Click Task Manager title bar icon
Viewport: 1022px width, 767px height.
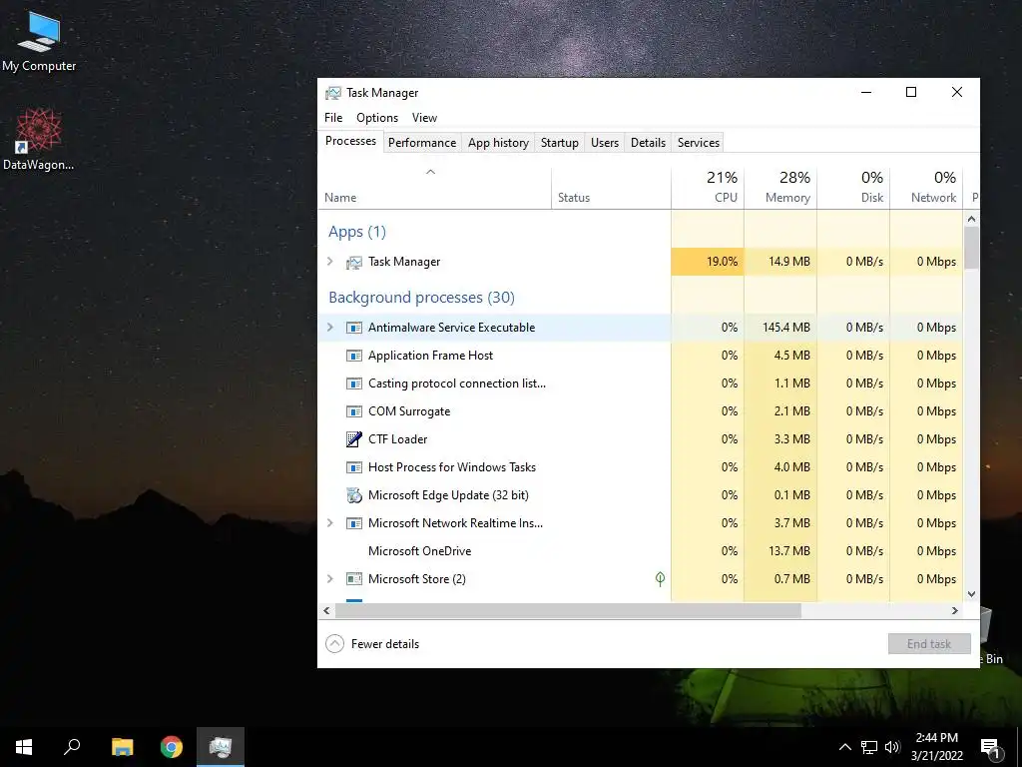click(x=333, y=93)
